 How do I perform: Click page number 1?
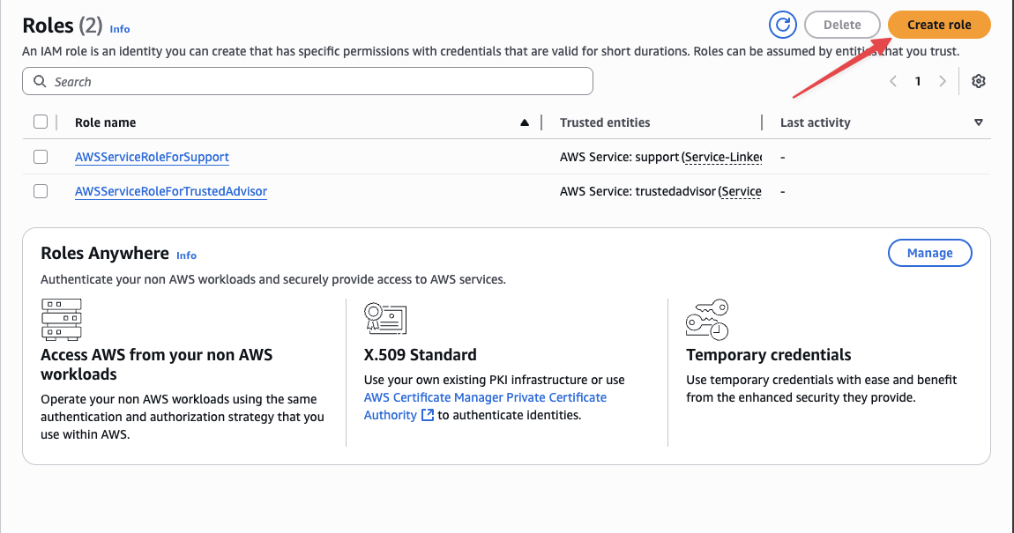tap(918, 81)
